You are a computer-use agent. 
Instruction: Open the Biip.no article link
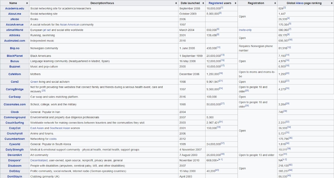14,48
